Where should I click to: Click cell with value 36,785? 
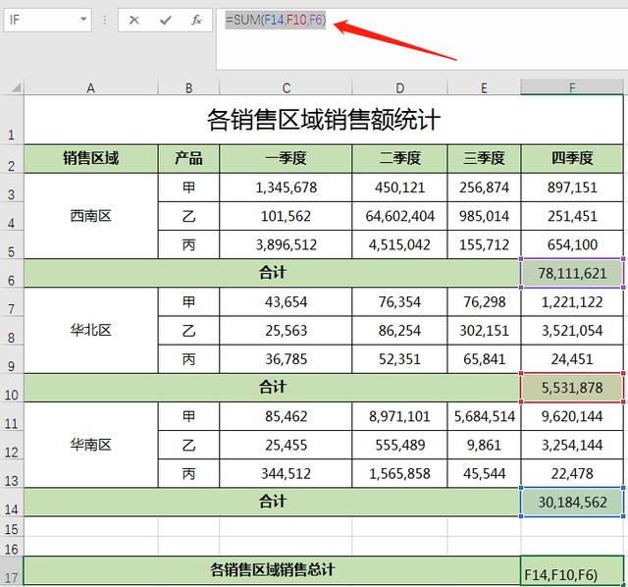(286, 359)
